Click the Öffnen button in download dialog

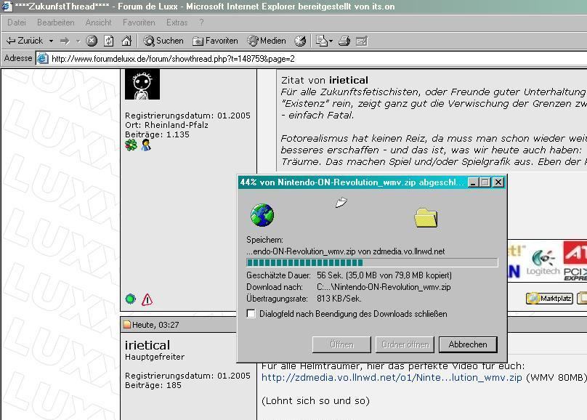pos(341,344)
